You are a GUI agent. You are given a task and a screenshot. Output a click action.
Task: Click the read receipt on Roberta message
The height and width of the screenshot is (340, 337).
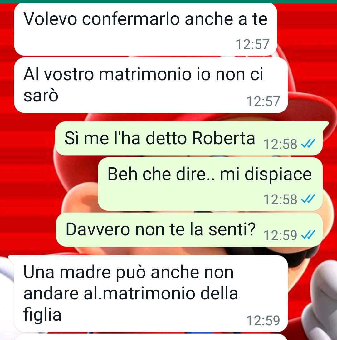(308, 144)
